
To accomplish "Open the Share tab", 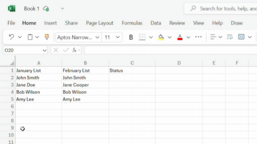I will pos(71,23).
